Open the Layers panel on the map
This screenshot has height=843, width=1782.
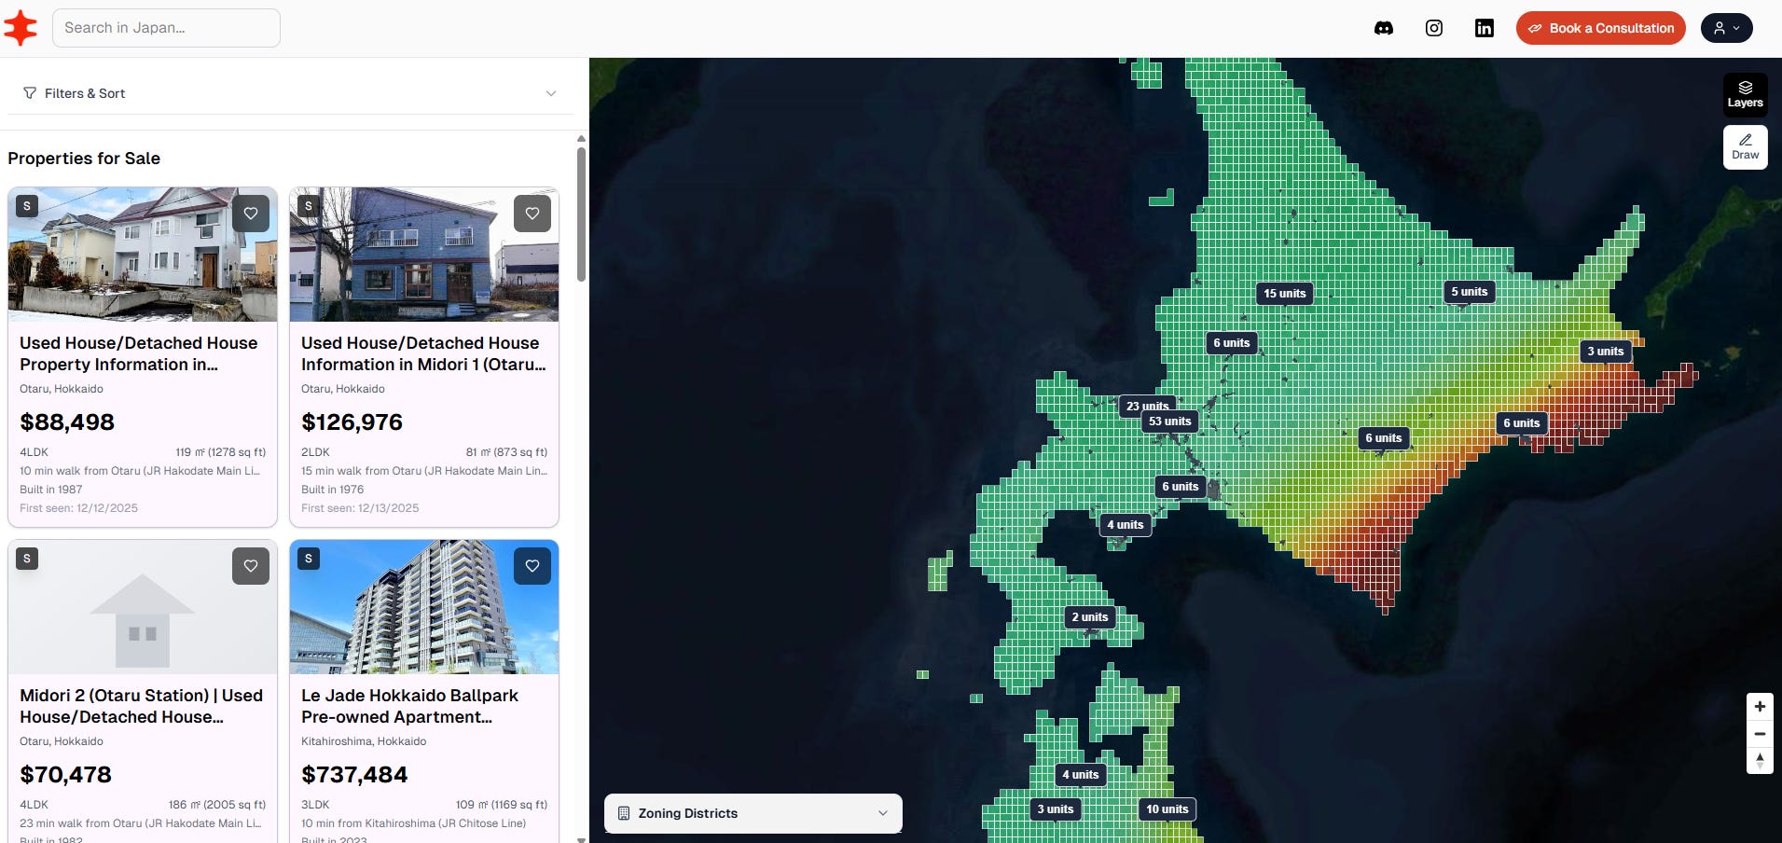coord(1745,92)
